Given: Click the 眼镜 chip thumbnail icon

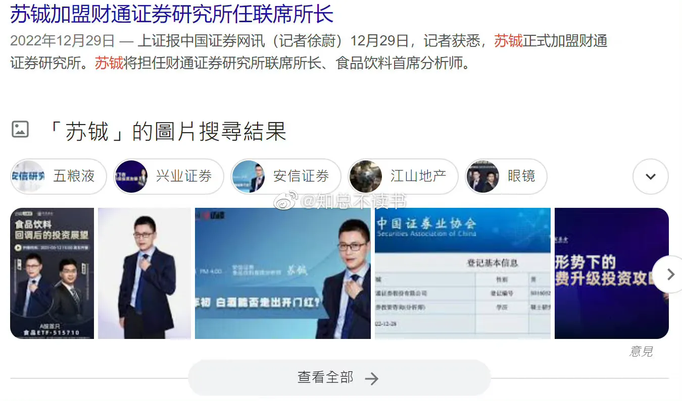Looking at the screenshot, I should click(x=482, y=177).
